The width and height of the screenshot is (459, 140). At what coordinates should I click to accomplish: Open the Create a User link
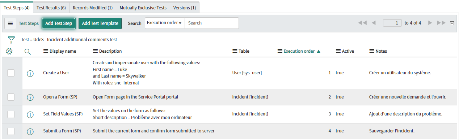56,73
